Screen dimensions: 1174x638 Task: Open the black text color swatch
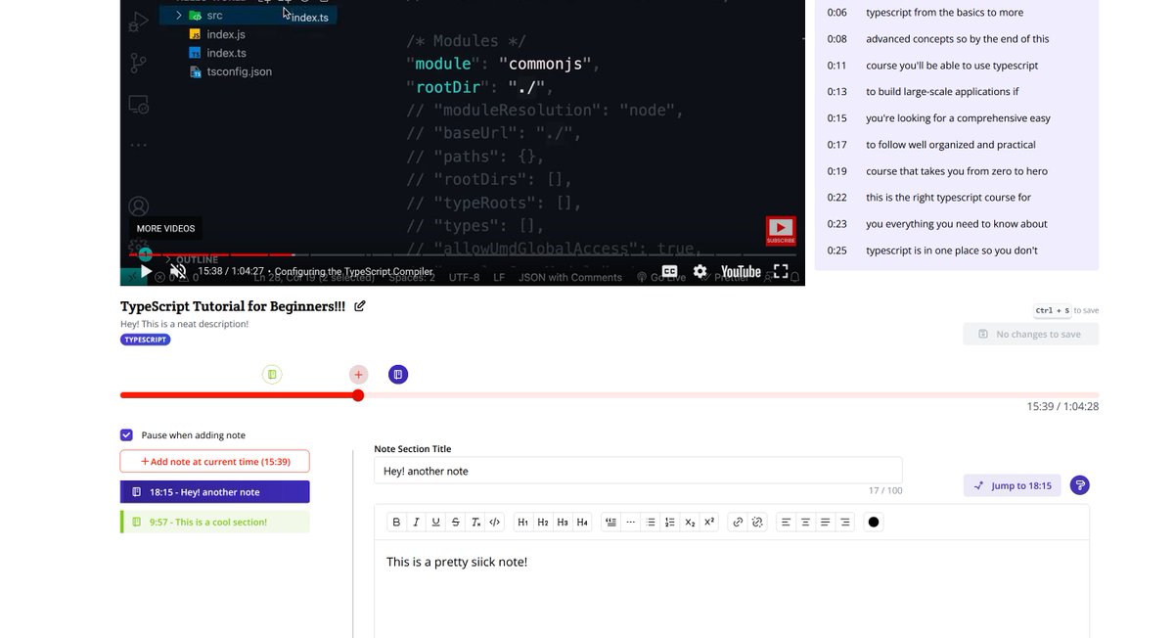pos(874,523)
